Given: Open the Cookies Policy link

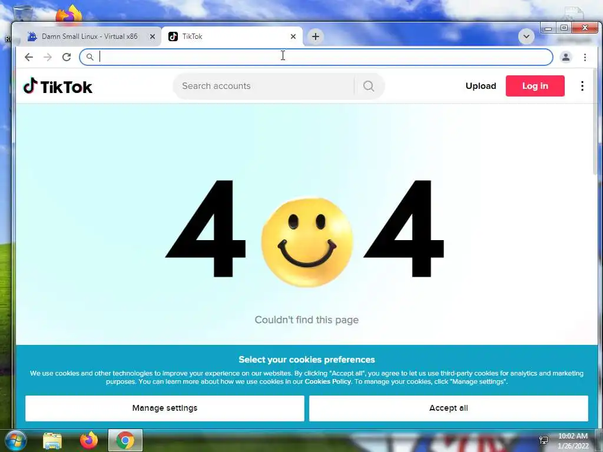Looking at the screenshot, I should tap(327, 381).
